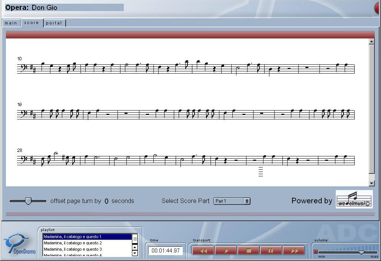381x261 pixels.
Task: Switch to the portal tab
Action: point(54,23)
